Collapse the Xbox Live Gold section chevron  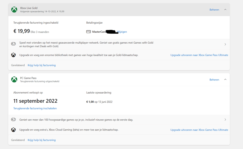tap(225, 10)
